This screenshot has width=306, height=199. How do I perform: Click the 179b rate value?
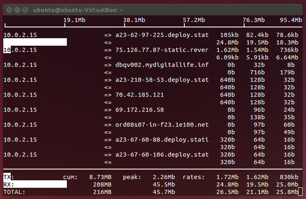287,72
